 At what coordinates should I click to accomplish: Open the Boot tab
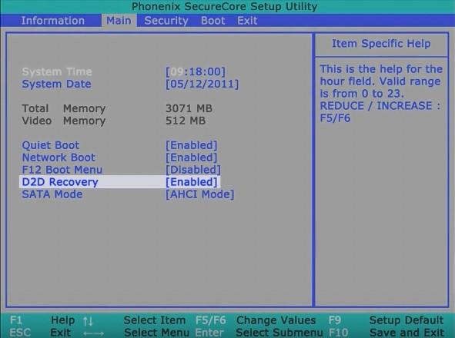pos(213,21)
